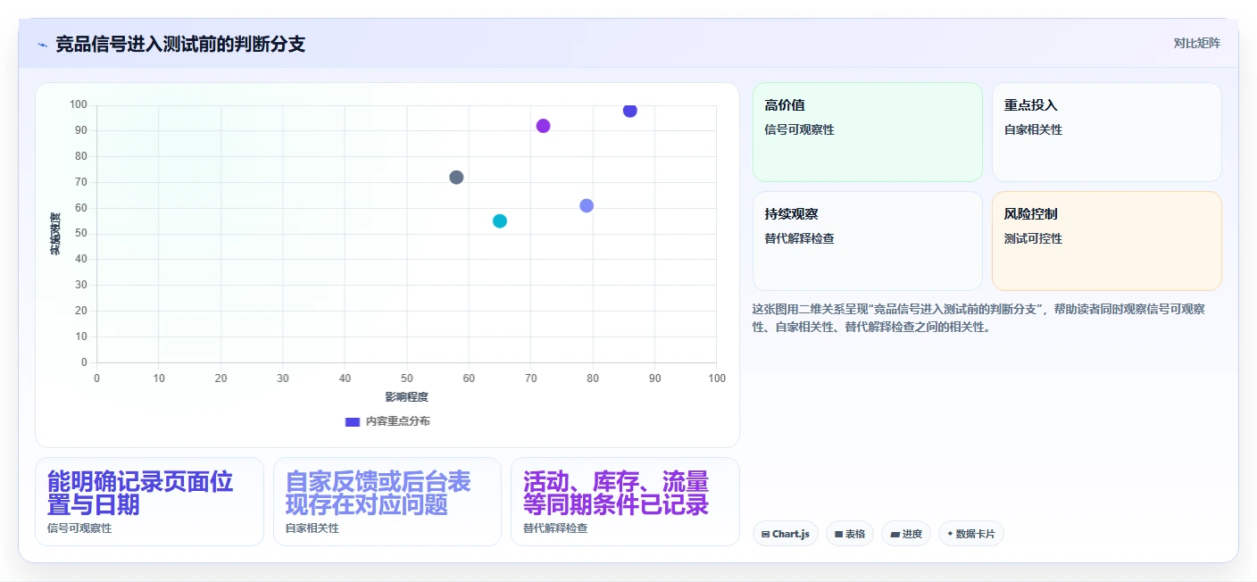
Task: Click the Chart.js tag icon
Action: [766, 534]
